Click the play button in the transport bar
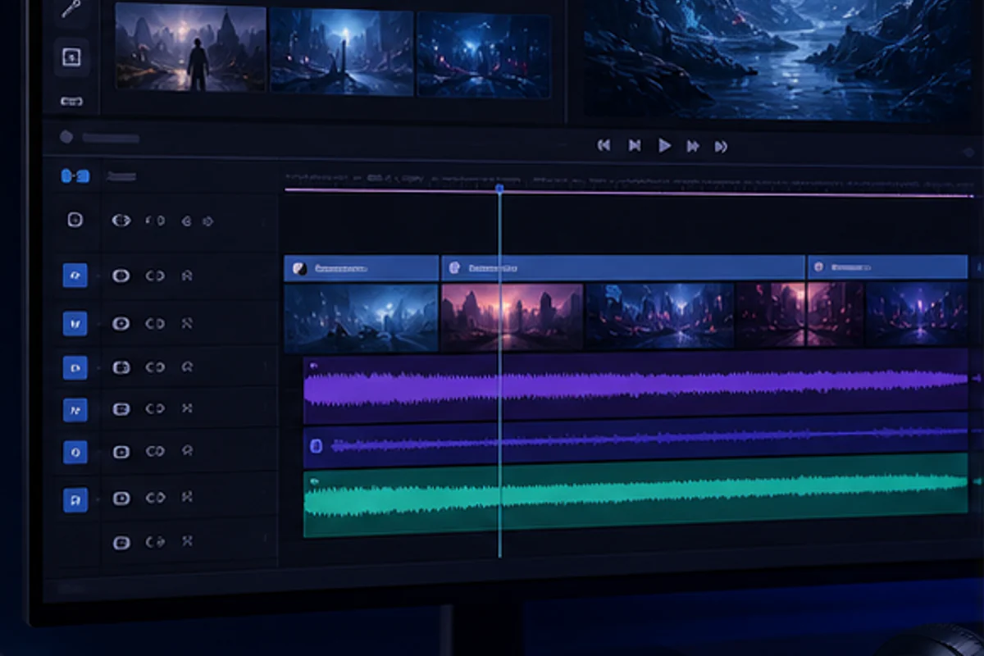 (x=664, y=145)
